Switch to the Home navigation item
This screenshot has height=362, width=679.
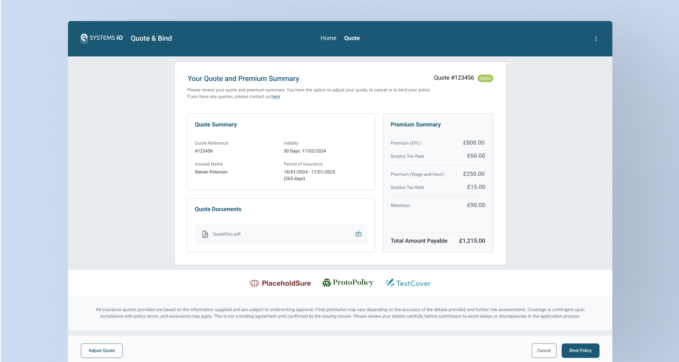[x=328, y=38]
